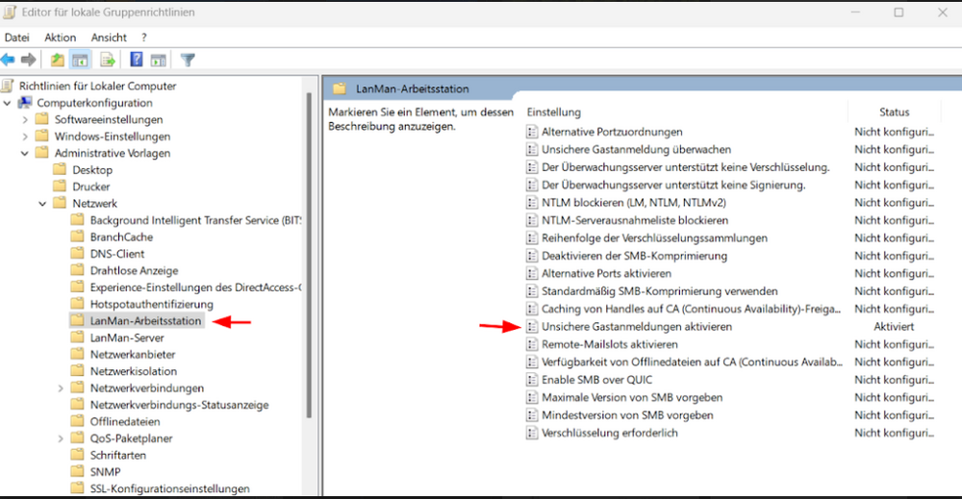Expand the Softwareeinstellungen tree node
This screenshot has height=499, width=962.
25,119
